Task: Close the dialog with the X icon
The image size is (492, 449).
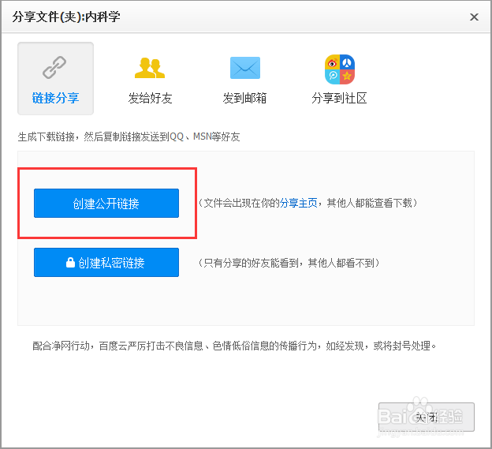Action: pos(474,17)
